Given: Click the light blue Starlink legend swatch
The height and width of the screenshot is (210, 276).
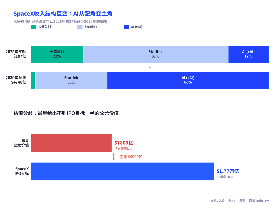Looking at the screenshot, I should click(80, 27).
